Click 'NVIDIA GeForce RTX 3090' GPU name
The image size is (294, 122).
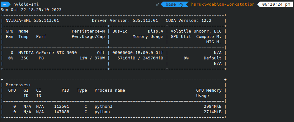tap(47, 53)
